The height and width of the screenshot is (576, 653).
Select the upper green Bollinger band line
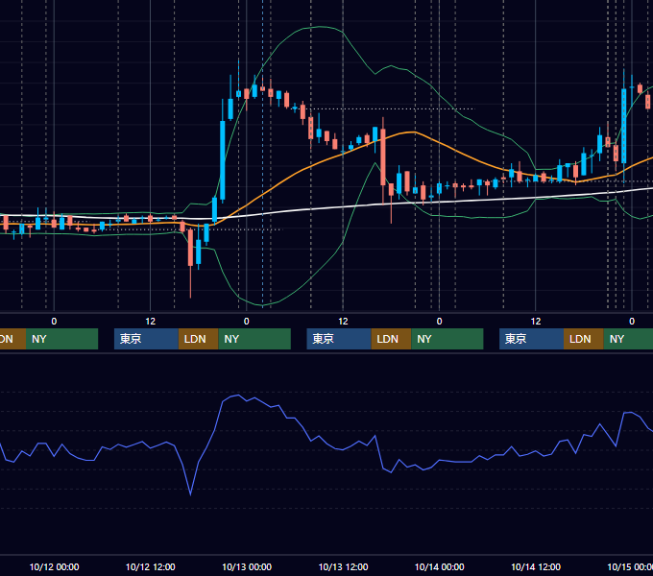point(321,27)
